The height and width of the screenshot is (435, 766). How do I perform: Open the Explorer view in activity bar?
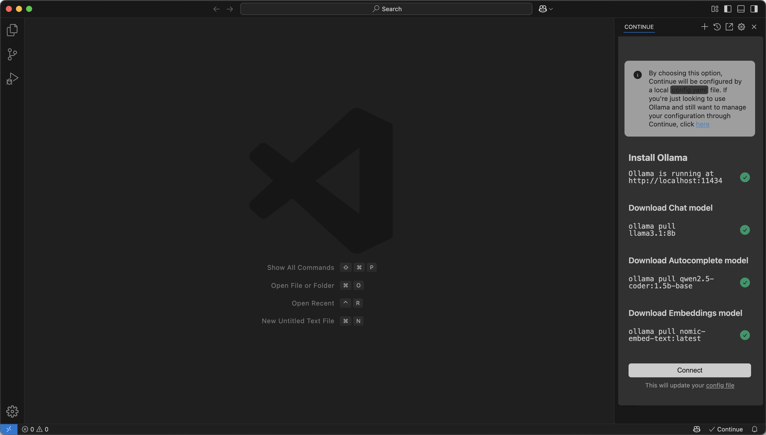click(x=12, y=30)
